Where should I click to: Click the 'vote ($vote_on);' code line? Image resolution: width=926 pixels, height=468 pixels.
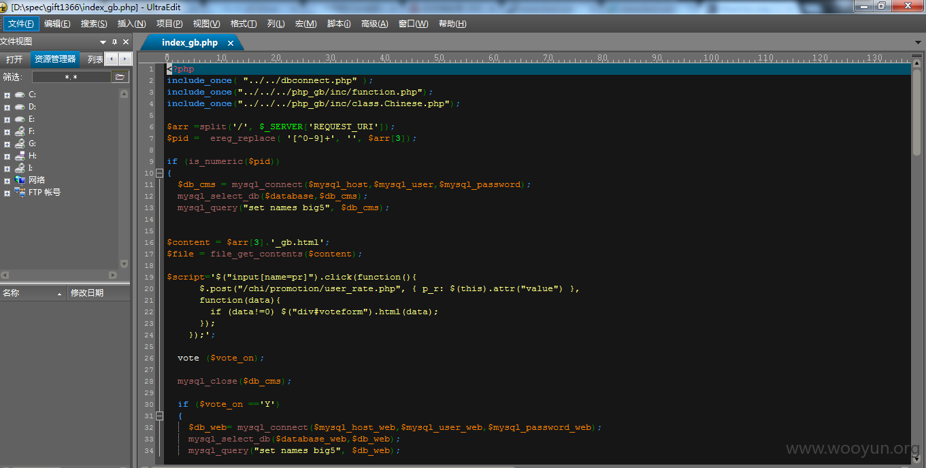[221, 358]
